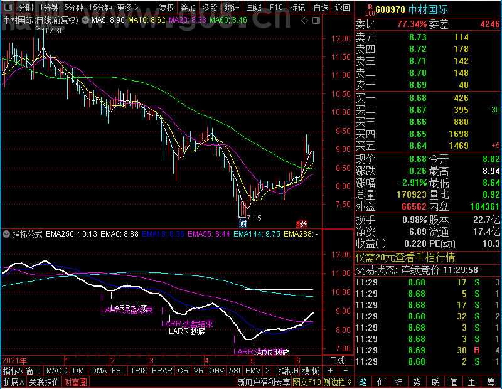
Task: Open 图文F10 info link
Action: pyautogui.click(x=307, y=382)
